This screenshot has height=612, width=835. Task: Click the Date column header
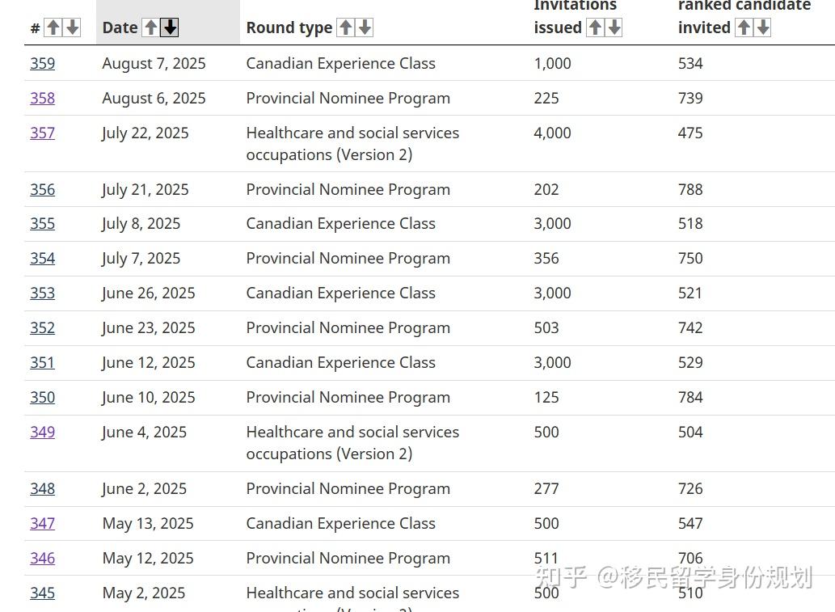120,27
